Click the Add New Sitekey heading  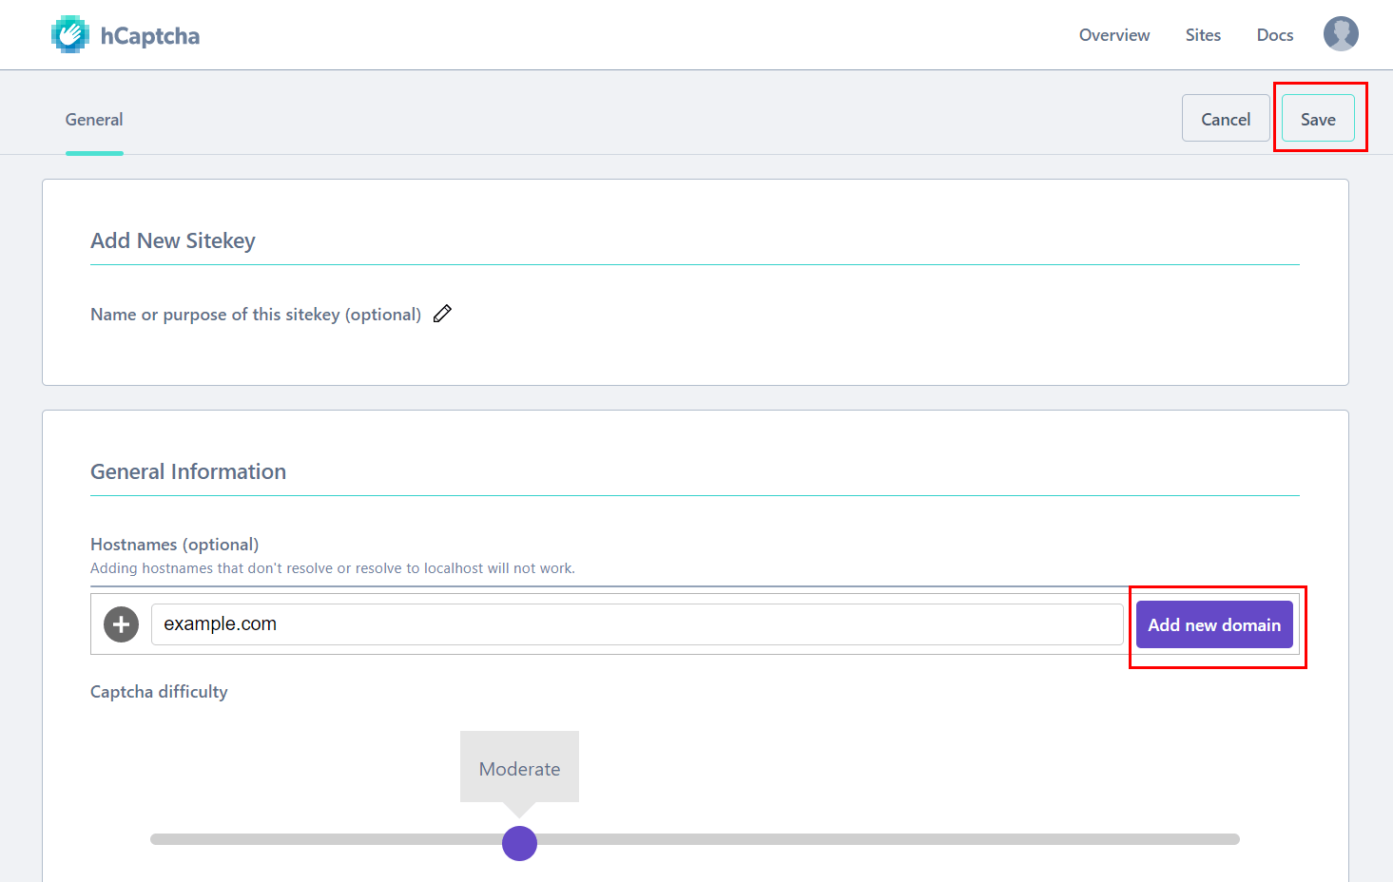(172, 240)
